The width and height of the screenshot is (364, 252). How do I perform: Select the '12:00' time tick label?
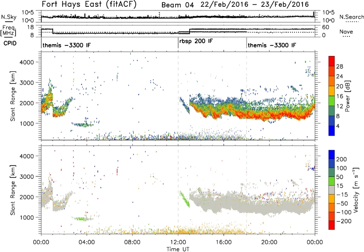tap(178, 242)
